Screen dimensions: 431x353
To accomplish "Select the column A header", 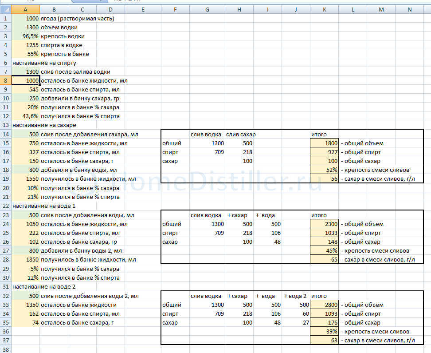I will (x=25, y=9).
